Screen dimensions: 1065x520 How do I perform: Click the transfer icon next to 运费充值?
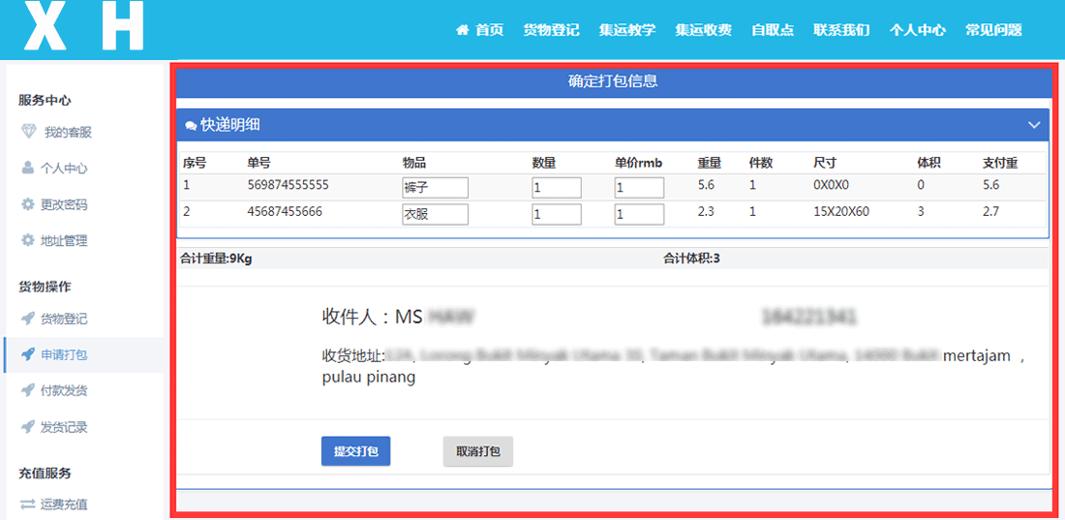point(28,504)
